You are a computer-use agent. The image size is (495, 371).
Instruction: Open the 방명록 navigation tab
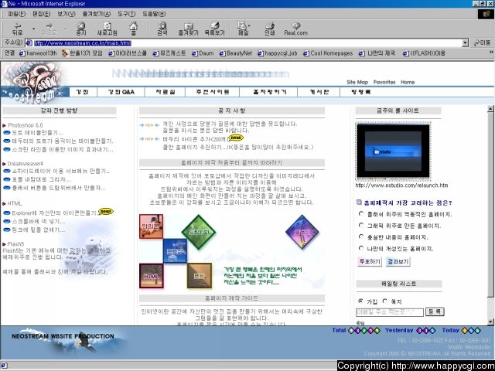pyautogui.click(x=361, y=92)
